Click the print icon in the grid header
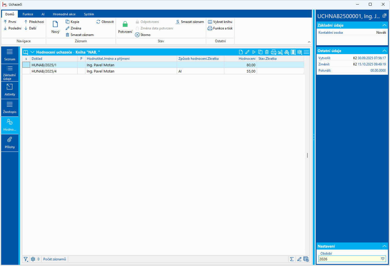Viewport: 390px width, 266px height. click(273, 52)
